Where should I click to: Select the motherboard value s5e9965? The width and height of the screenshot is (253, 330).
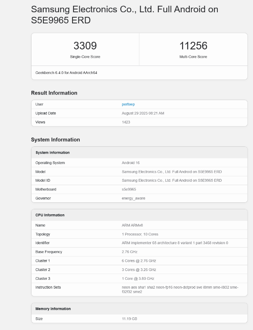pos(129,189)
